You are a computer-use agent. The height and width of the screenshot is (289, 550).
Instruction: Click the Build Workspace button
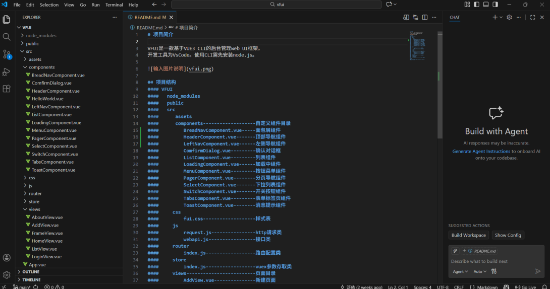point(468,235)
